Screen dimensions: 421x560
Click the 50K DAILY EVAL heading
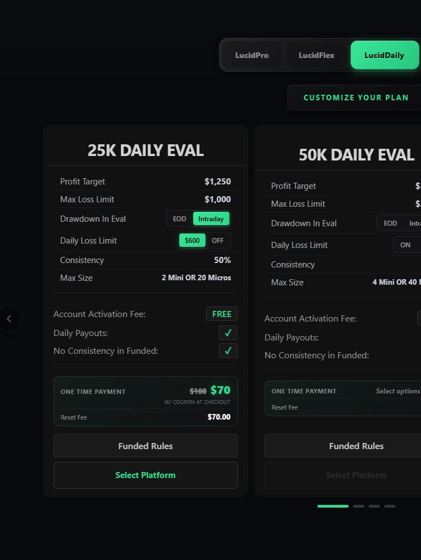coord(356,155)
